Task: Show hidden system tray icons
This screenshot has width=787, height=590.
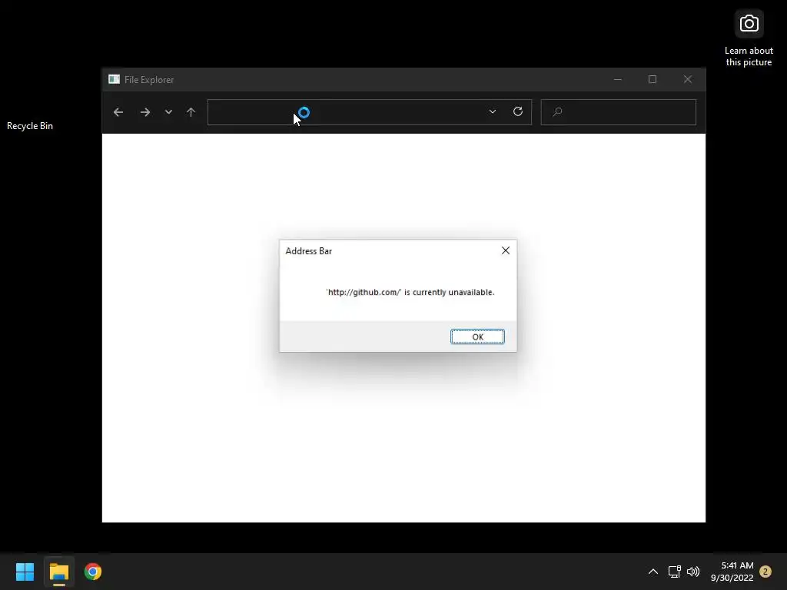Action: (653, 572)
